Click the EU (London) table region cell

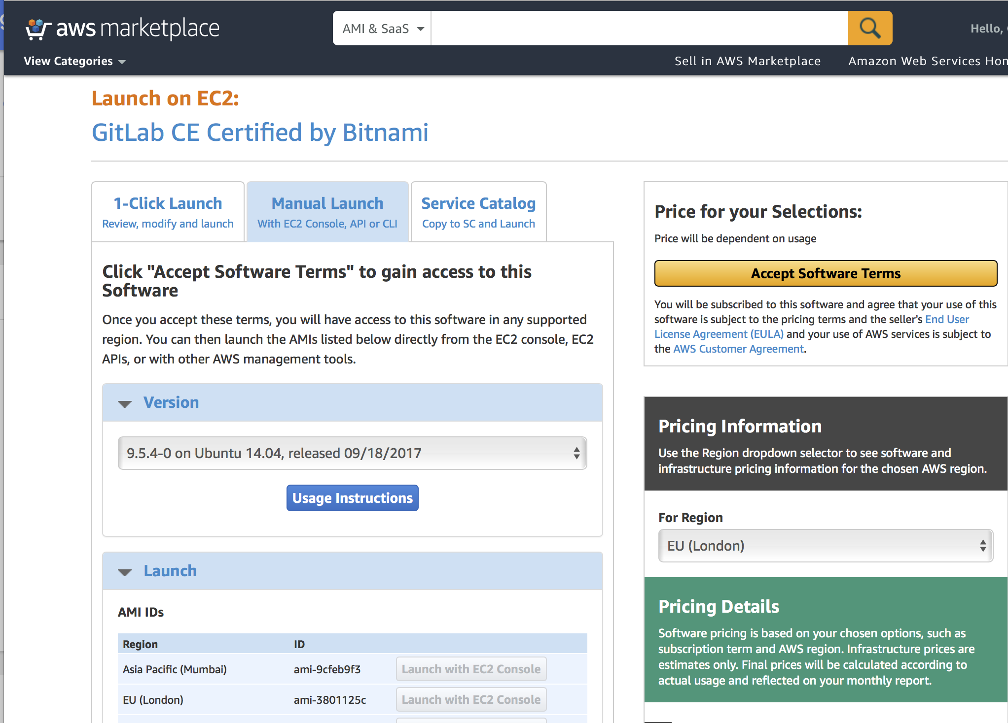click(153, 700)
